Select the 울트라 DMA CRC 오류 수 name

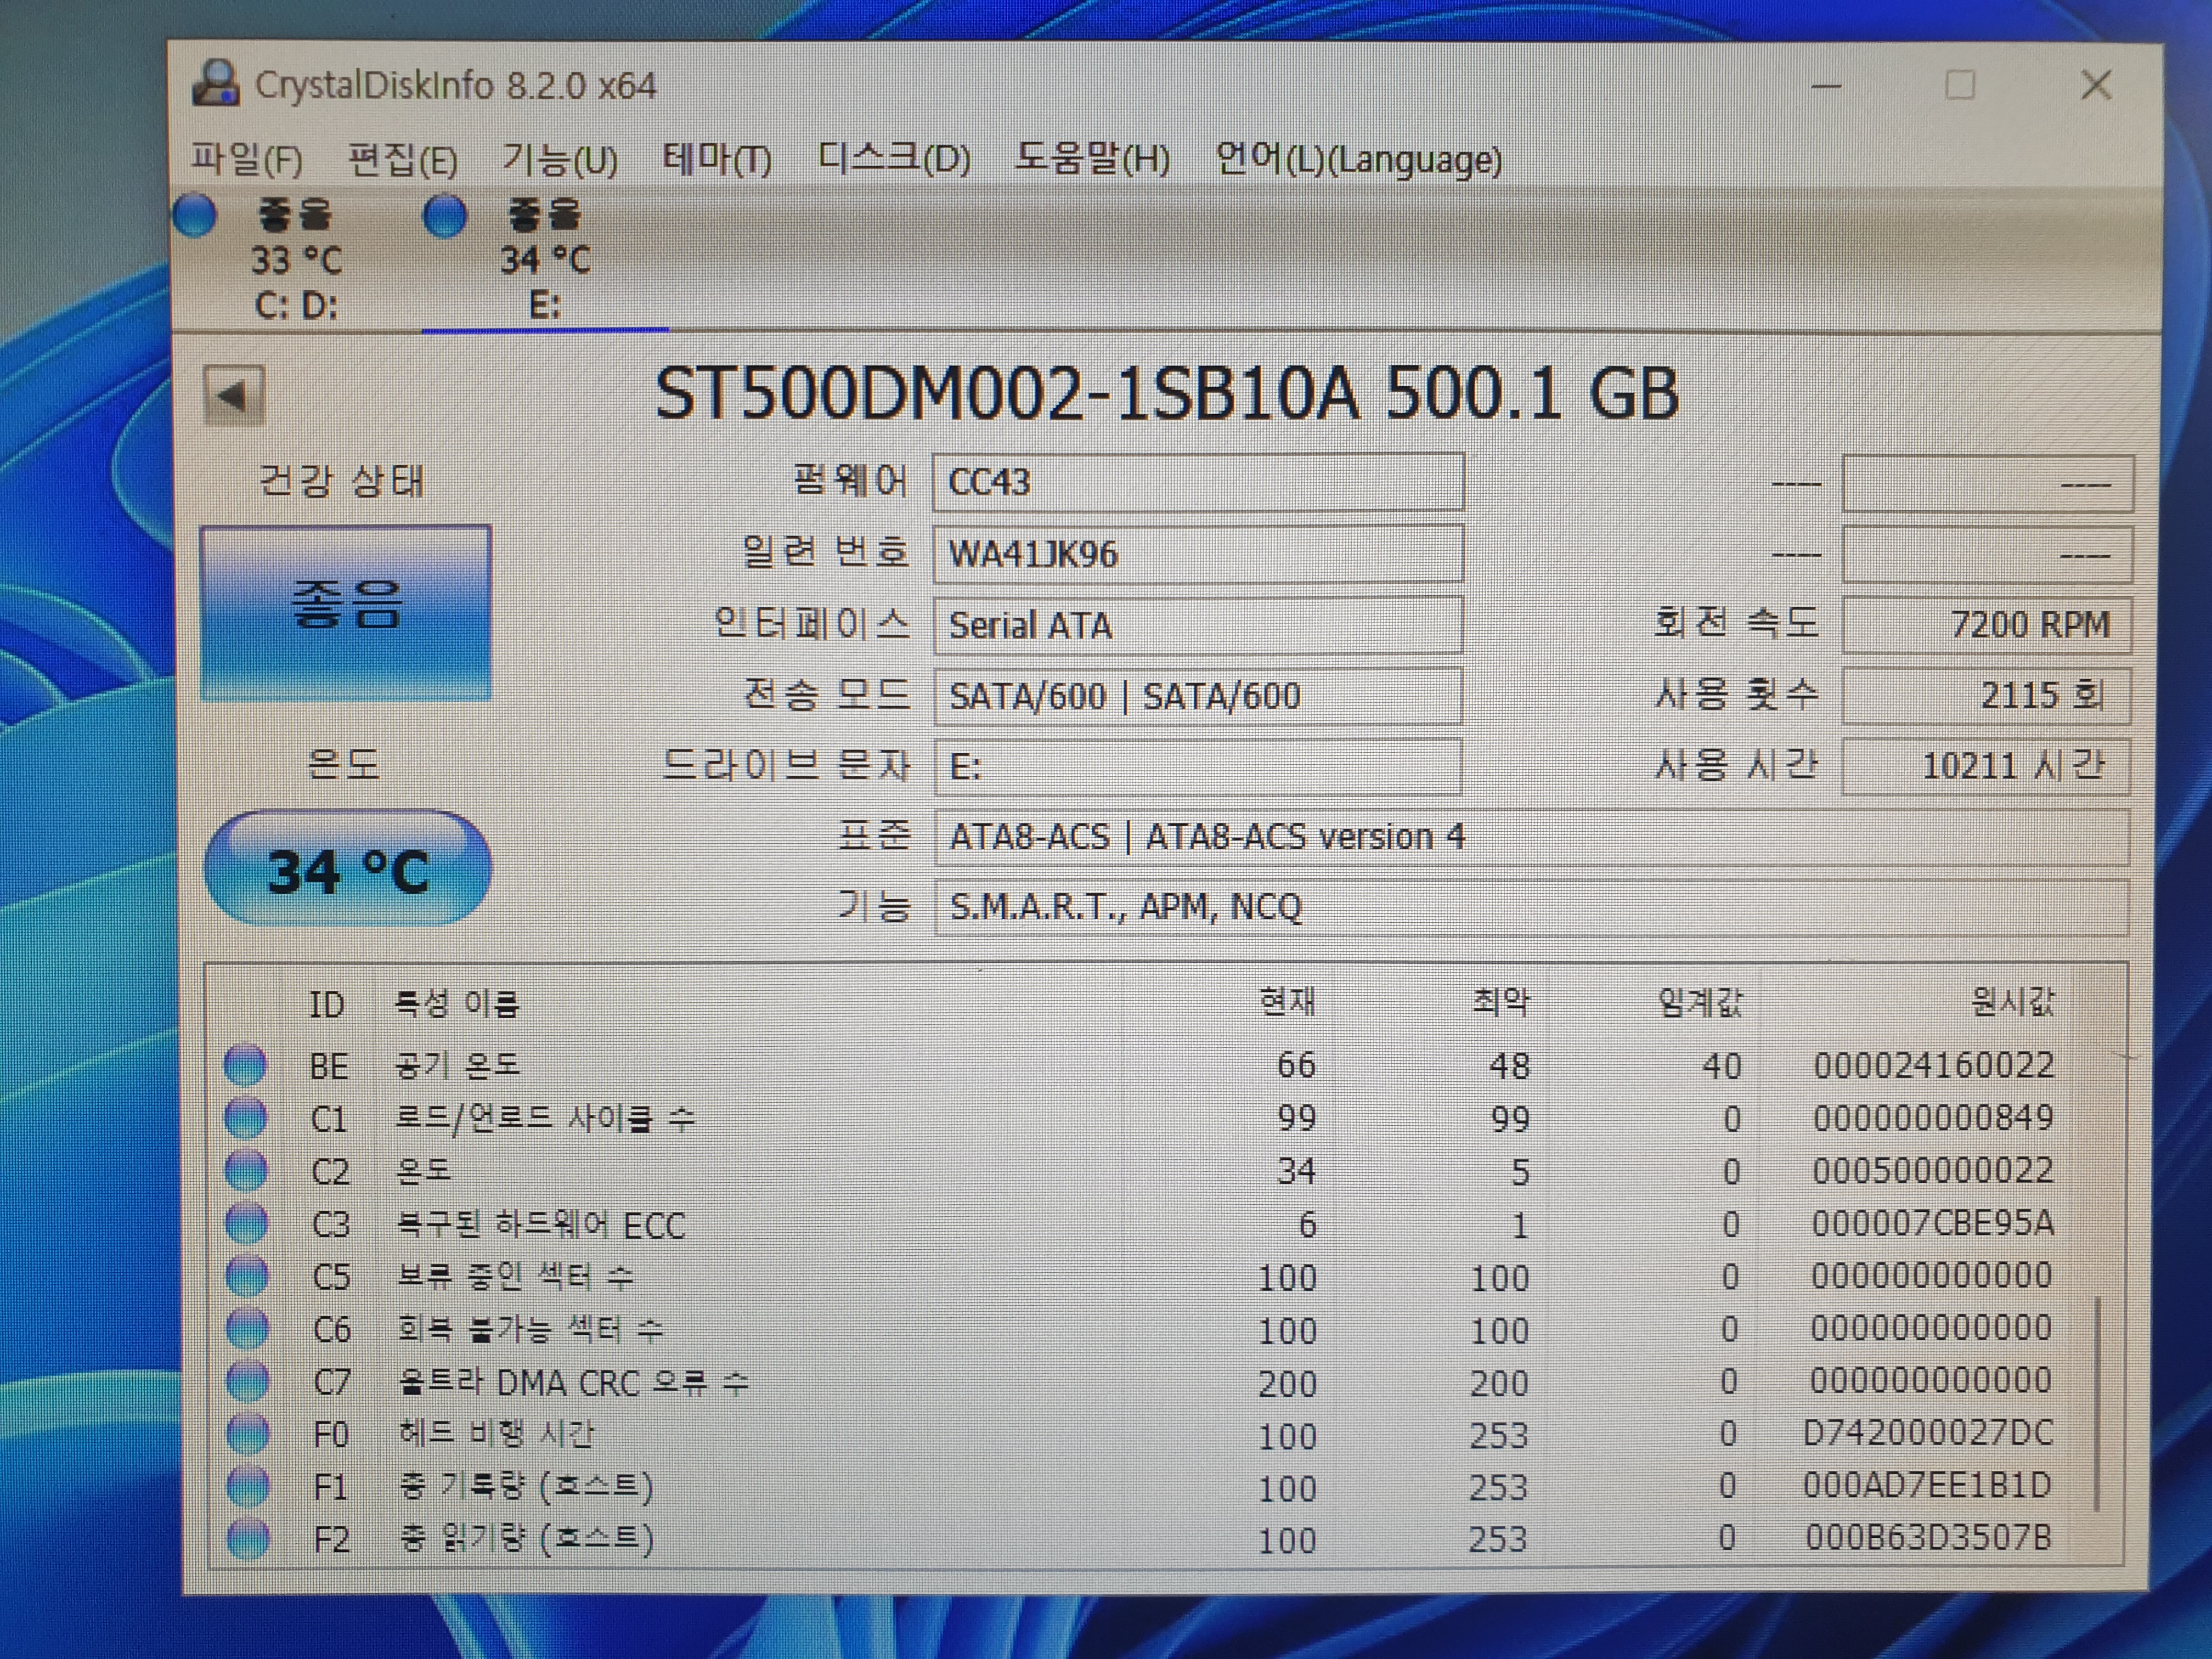pos(573,1382)
